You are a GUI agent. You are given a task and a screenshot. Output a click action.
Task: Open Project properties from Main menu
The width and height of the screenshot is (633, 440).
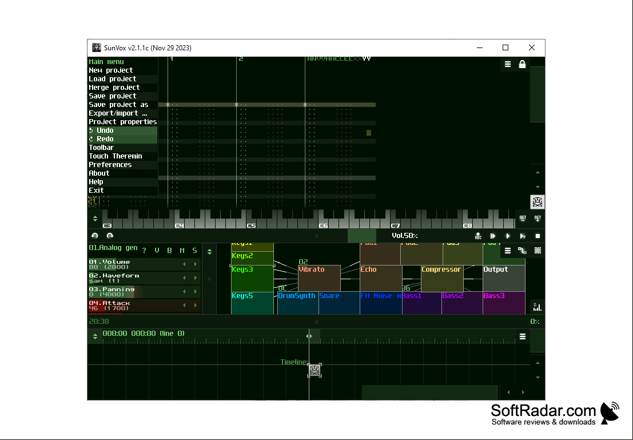123,122
